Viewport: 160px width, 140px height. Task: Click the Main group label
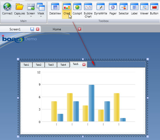(x=24, y=21)
